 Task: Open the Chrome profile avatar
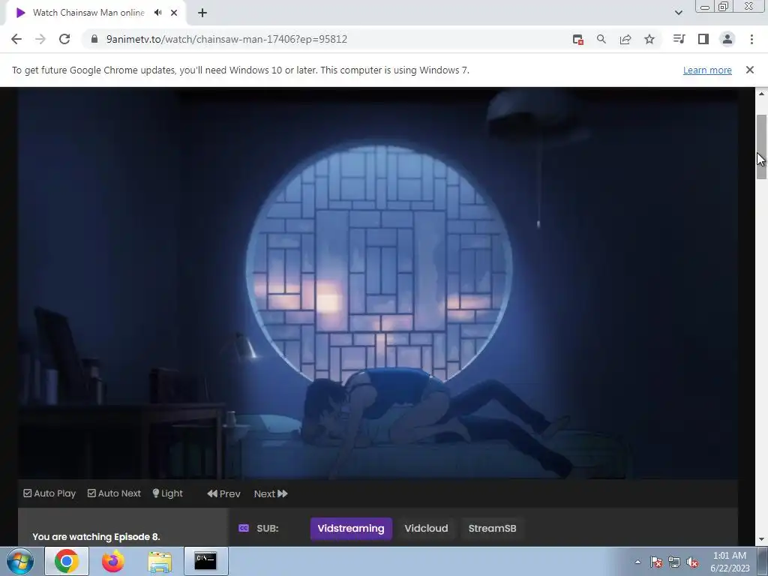pyautogui.click(x=727, y=39)
